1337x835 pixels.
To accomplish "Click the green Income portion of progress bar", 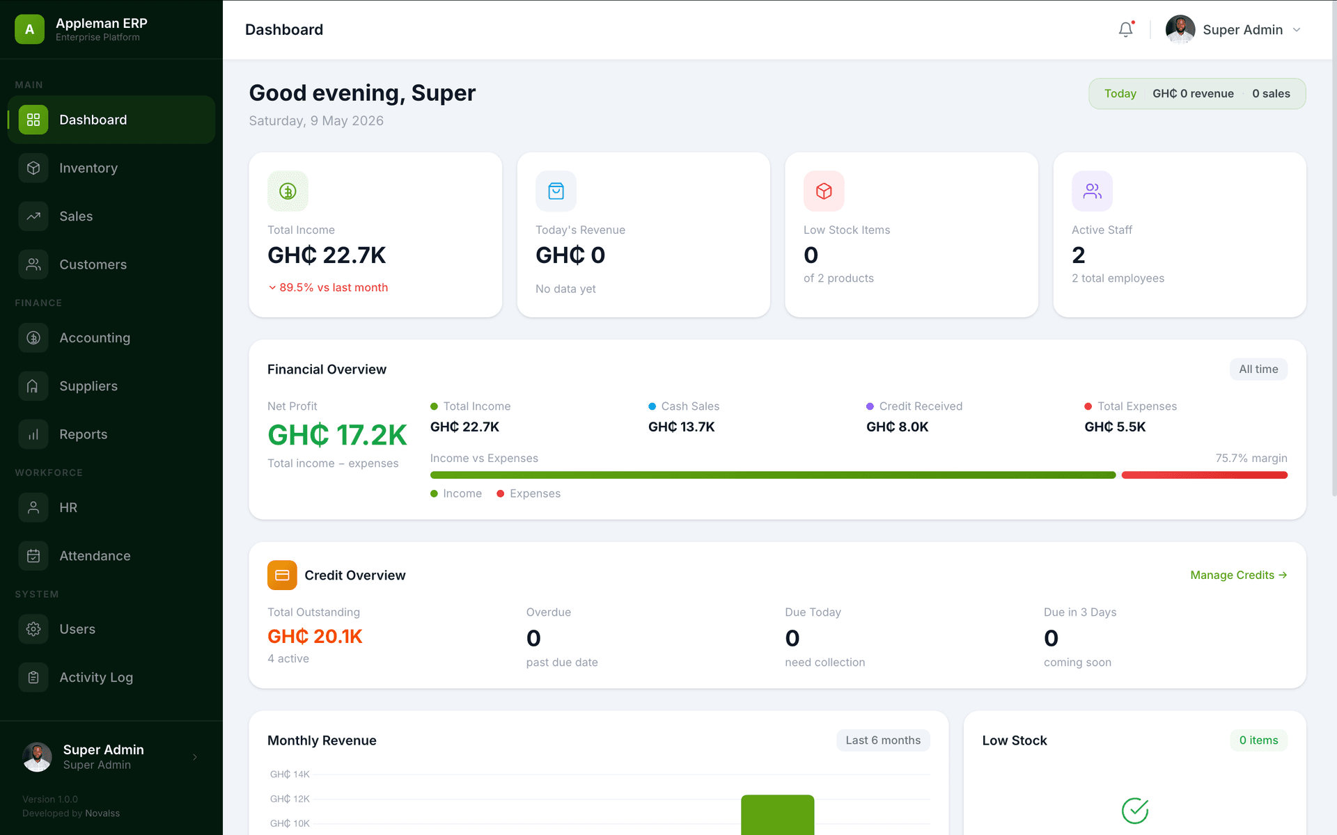I will point(773,475).
